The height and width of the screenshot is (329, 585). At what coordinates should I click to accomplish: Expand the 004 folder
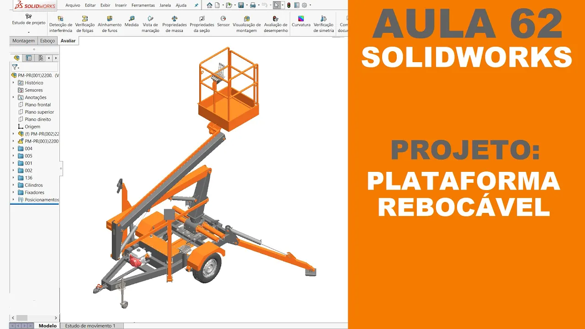pyautogui.click(x=14, y=149)
